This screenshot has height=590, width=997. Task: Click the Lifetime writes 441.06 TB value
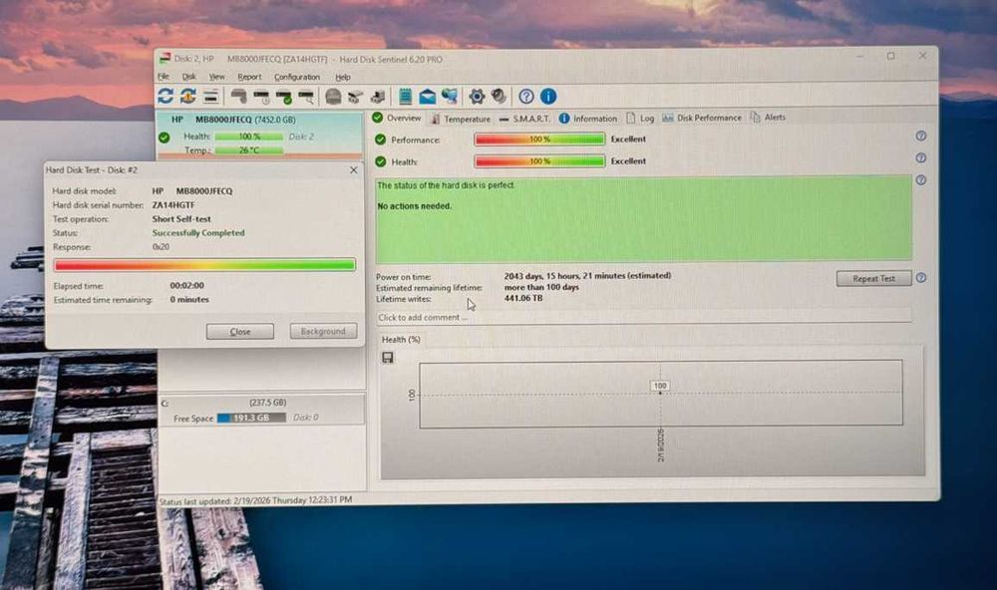(523, 298)
